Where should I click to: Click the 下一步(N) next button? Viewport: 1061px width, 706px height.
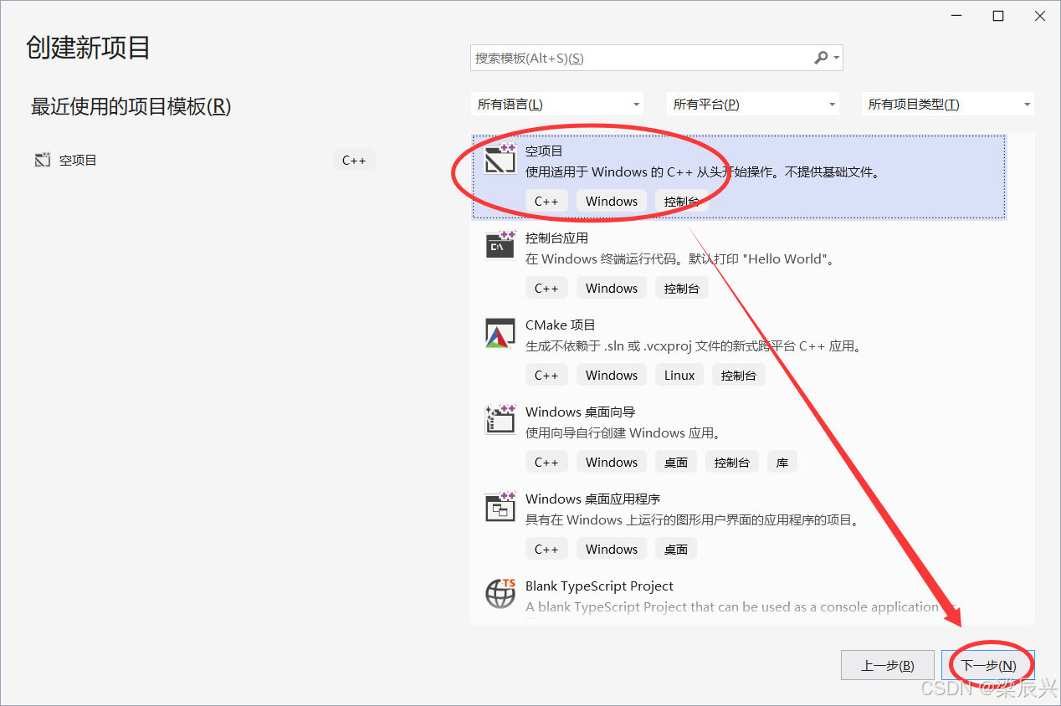point(988,666)
